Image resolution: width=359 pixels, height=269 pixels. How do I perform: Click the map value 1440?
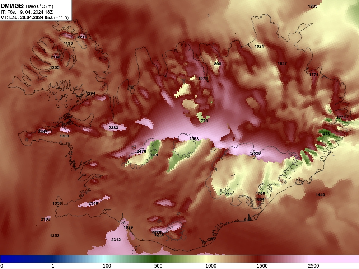pos(320,195)
